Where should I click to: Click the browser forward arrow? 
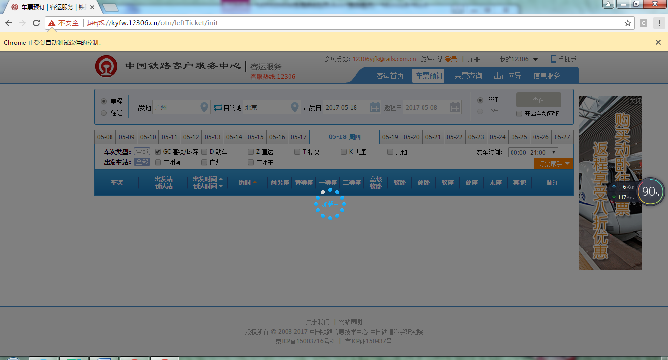click(x=22, y=23)
